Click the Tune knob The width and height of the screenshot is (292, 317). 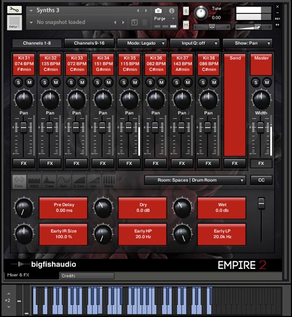pyautogui.click(x=201, y=14)
